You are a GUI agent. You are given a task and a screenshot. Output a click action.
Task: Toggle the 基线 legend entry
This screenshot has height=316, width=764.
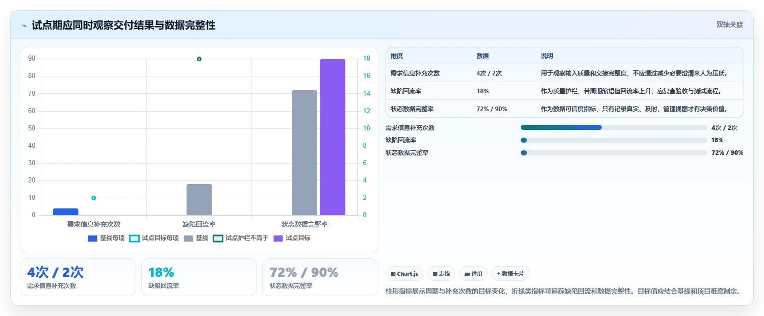tap(196, 238)
